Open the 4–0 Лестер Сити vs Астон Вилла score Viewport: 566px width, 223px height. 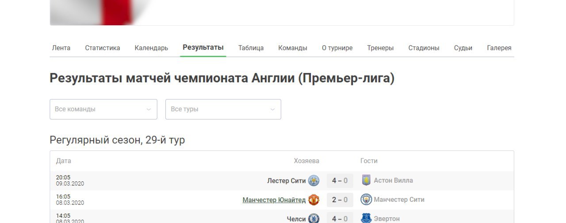[340, 181]
